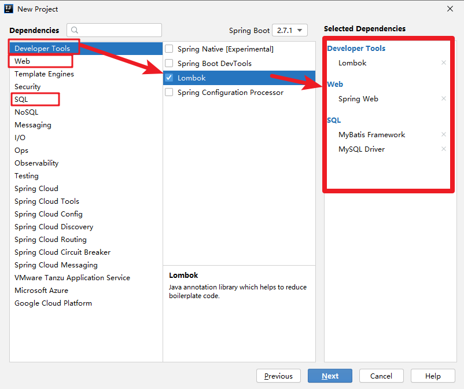Select Spring Cloud Config category

tap(86, 214)
